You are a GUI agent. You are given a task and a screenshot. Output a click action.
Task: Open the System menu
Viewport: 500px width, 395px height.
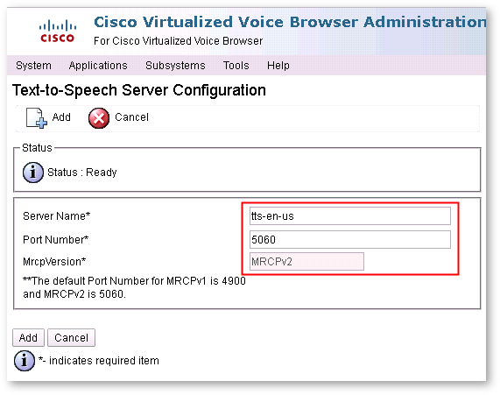coord(33,66)
